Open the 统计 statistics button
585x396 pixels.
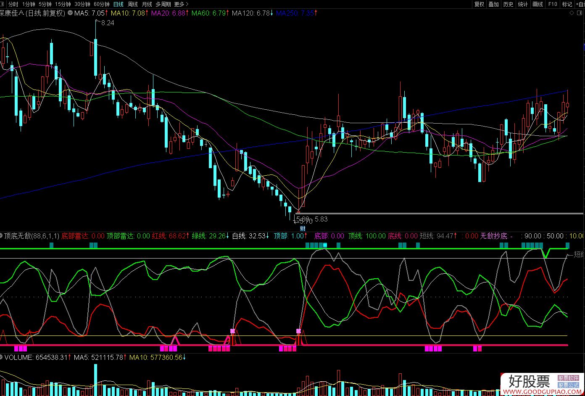523,4
